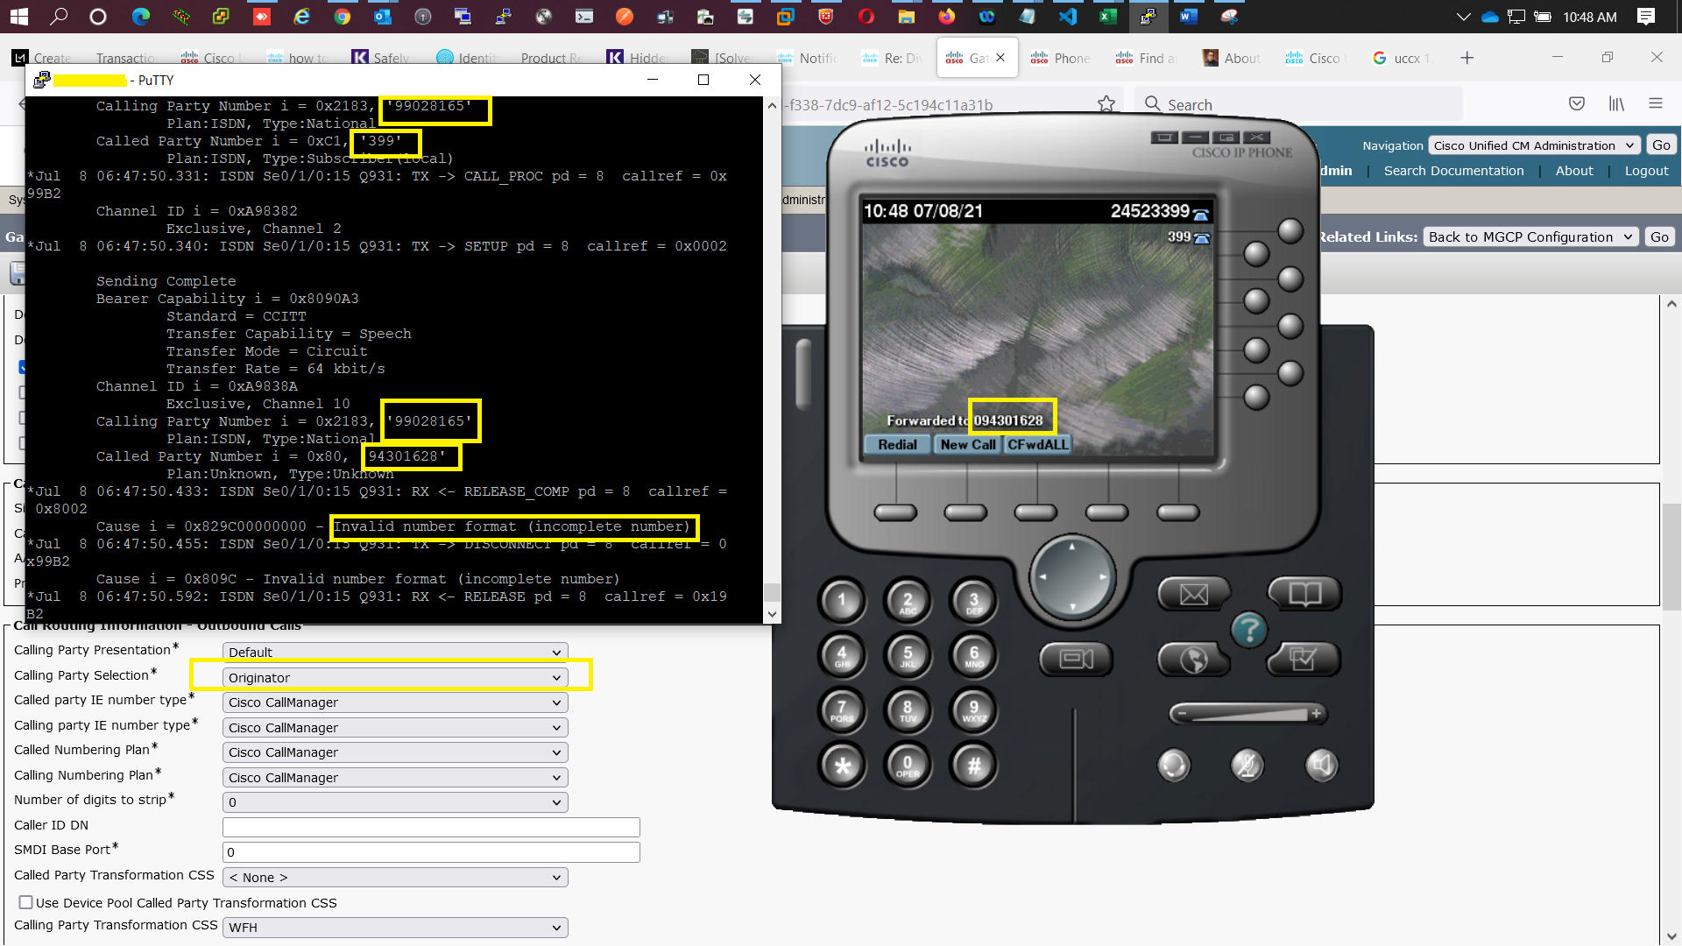Click inside the Caller ID DN field
This screenshot has height=946, width=1682.
click(x=429, y=826)
